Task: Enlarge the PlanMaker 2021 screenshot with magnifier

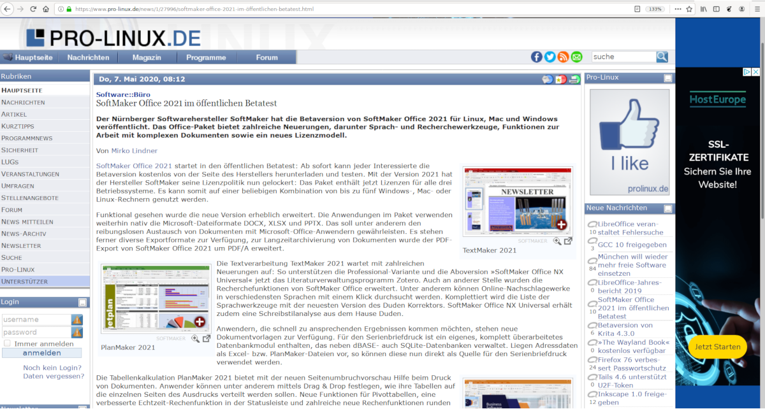Action: (195, 338)
